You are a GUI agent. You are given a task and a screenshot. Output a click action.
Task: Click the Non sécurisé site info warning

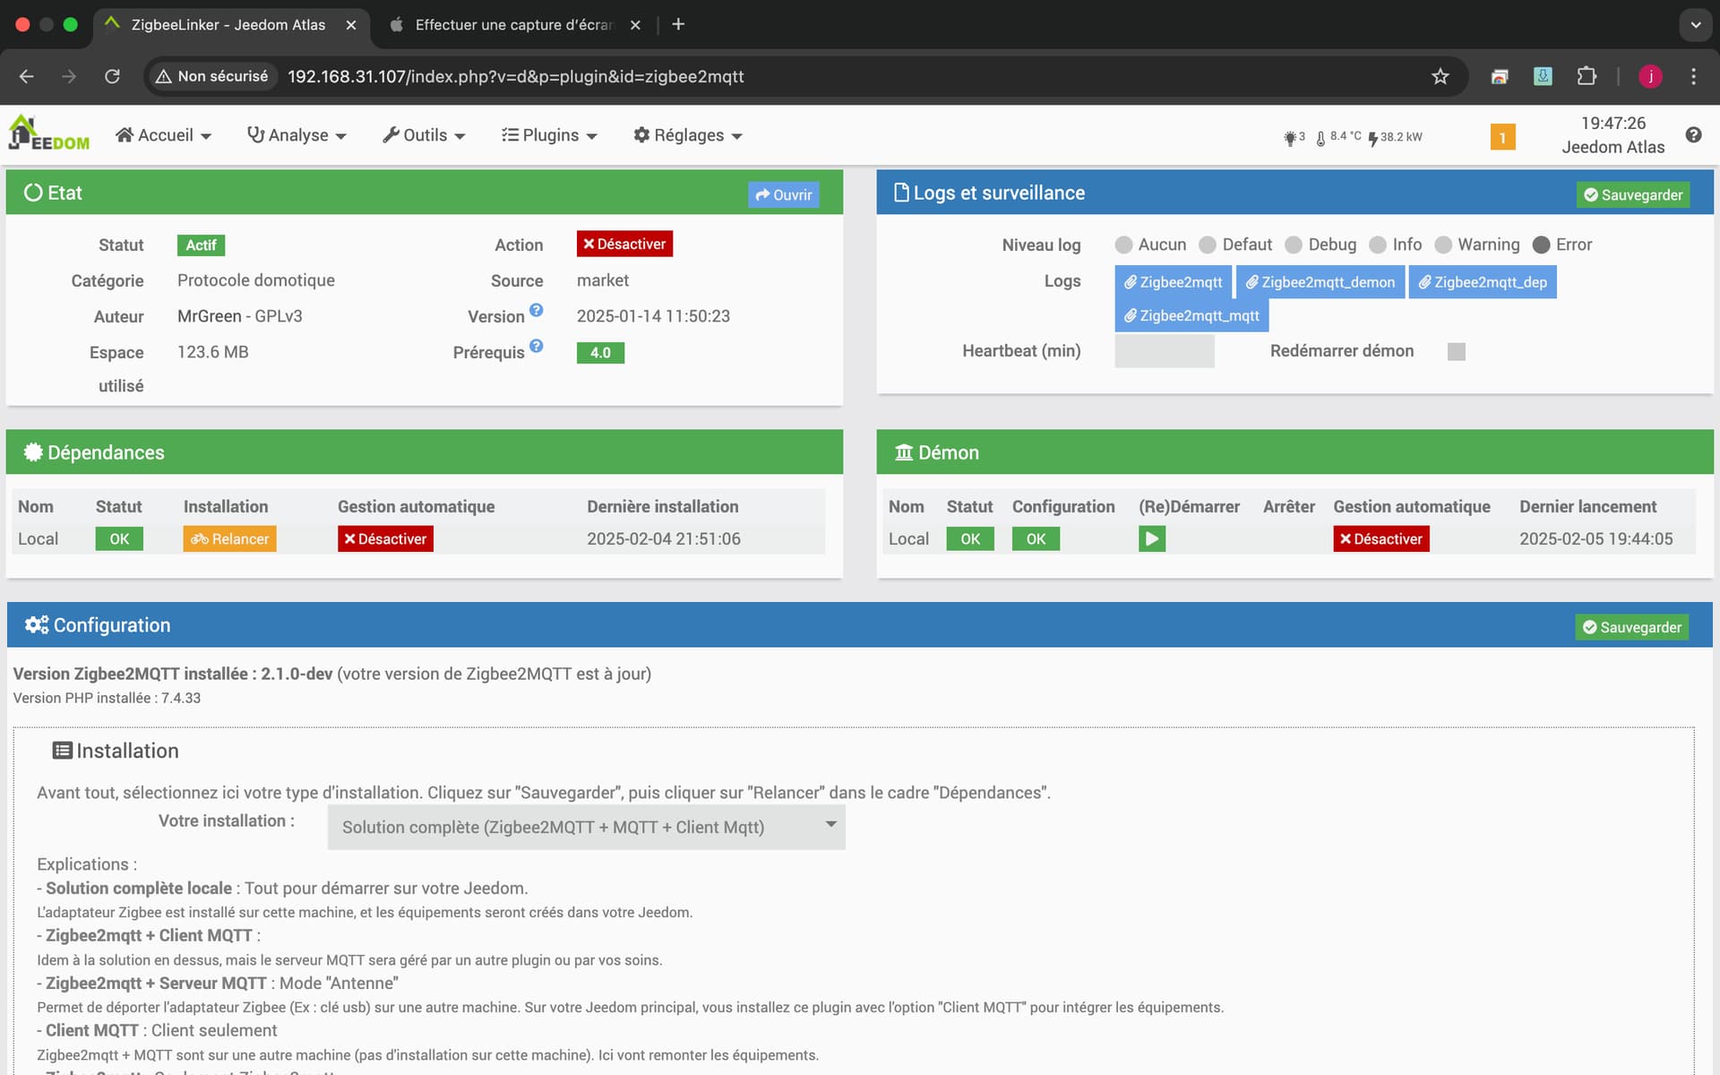tap(211, 76)
